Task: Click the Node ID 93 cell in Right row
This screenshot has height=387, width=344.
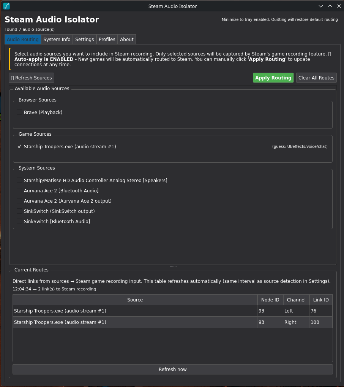Action: point(270,322)
